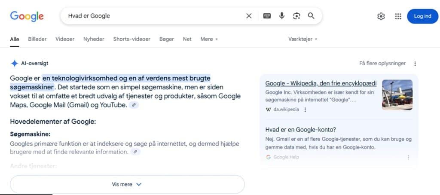Switch to the Billeder tab
The width and height of the screenshot is (440, 195).
(x=37, y=39)
